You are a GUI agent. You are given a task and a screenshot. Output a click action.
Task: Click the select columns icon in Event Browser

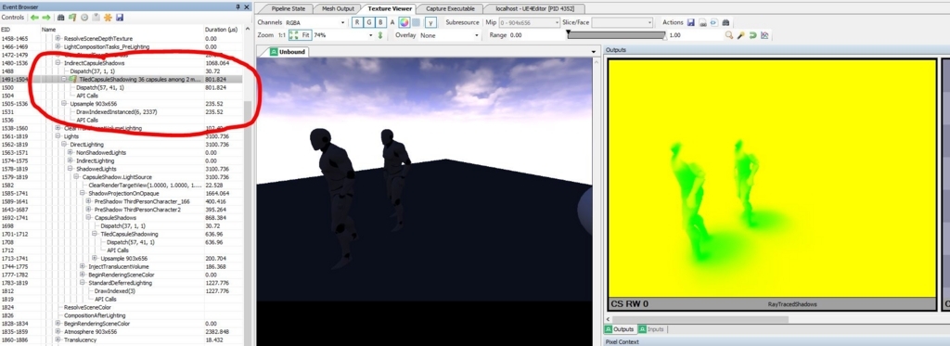(96, 18)
